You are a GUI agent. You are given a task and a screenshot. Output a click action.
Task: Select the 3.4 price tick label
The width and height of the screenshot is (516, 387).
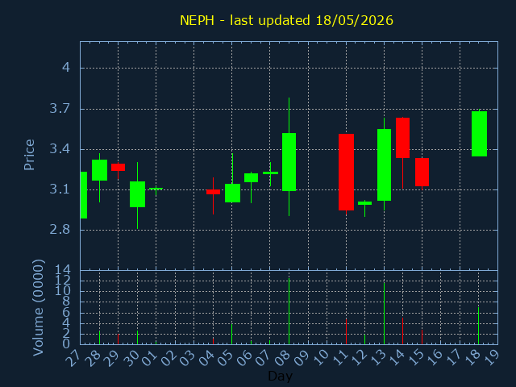coord(60,149)
